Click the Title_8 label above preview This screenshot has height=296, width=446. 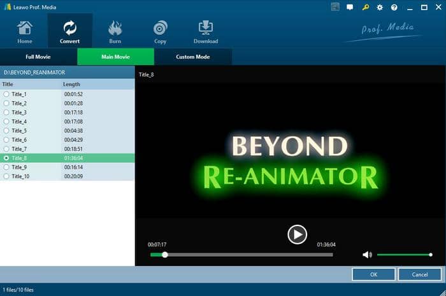[146, 74]
